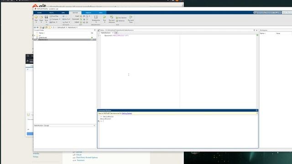The image size is (292, 164).
Task: Click the first icon next to Insert
Action: pyautogui.click(x=81, y=16)
